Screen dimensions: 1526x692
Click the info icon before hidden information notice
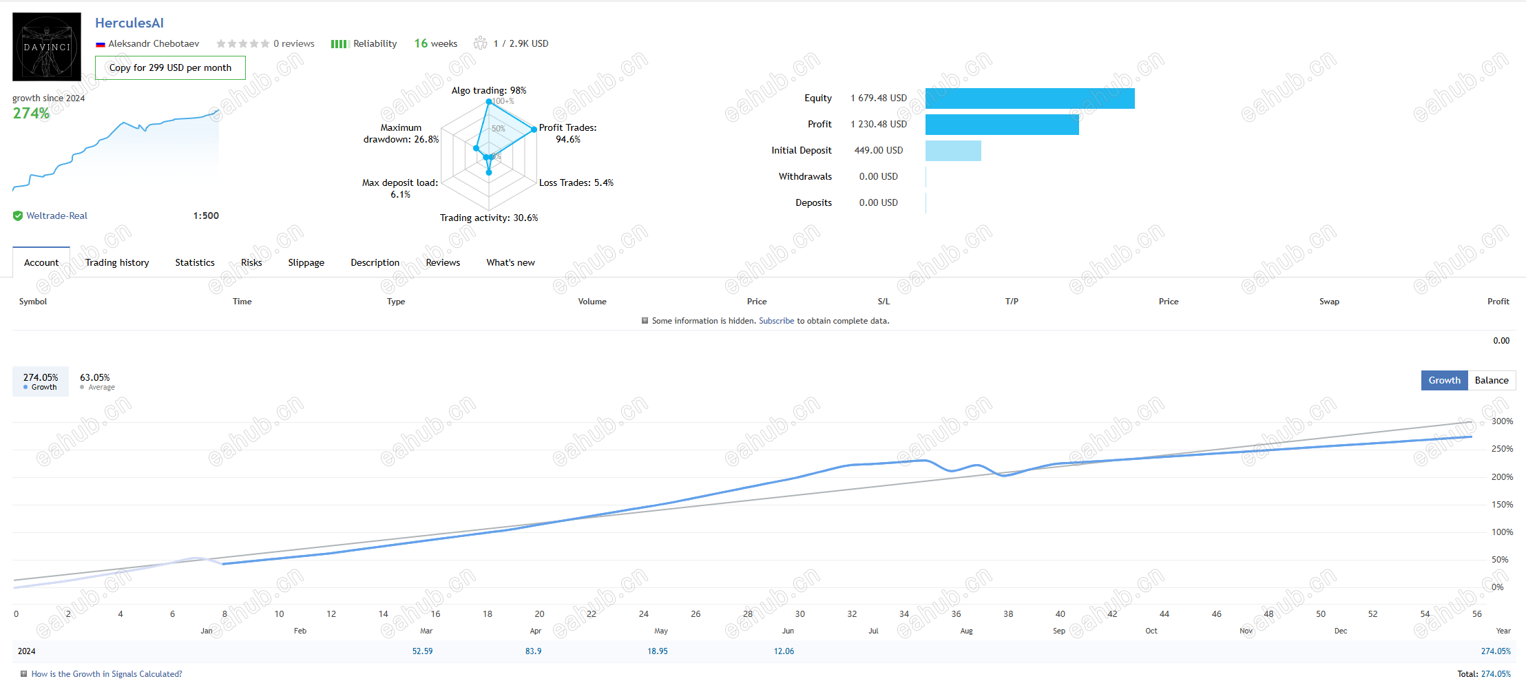645,321
